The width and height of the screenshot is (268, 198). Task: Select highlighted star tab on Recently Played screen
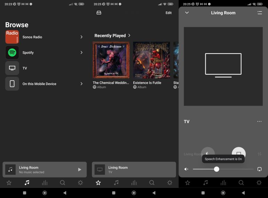(98, 183)
